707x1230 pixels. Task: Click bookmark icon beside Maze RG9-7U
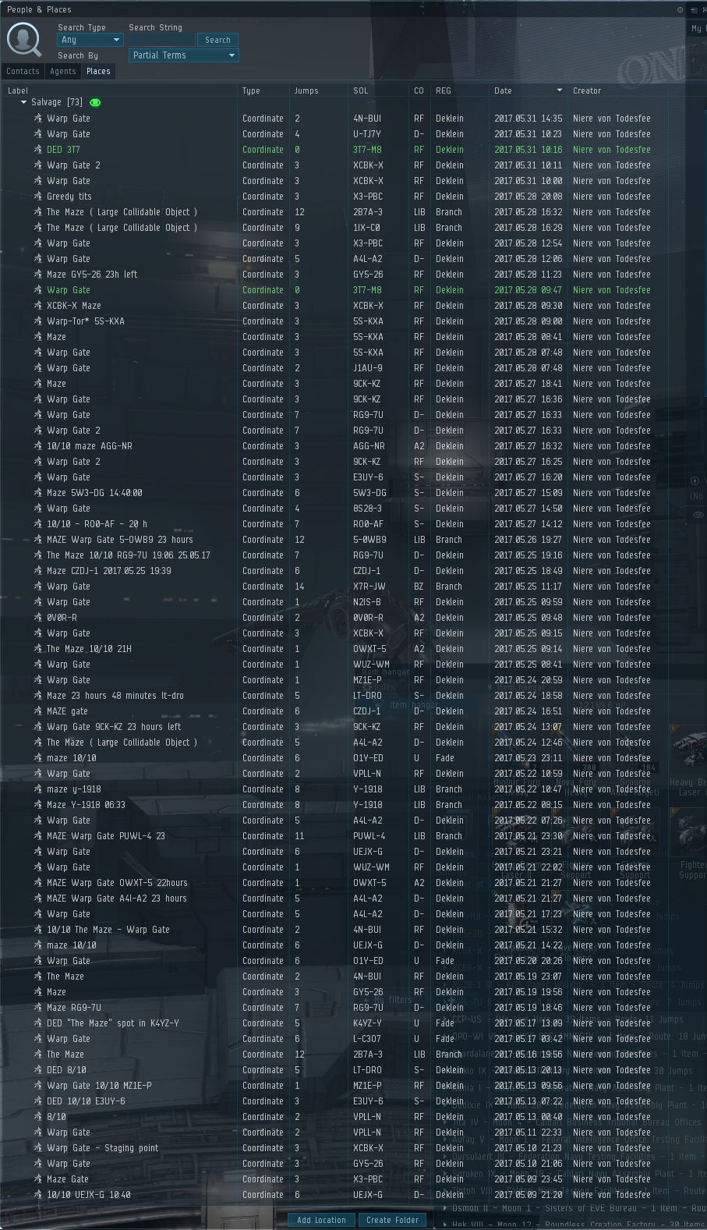point(37,1008)
